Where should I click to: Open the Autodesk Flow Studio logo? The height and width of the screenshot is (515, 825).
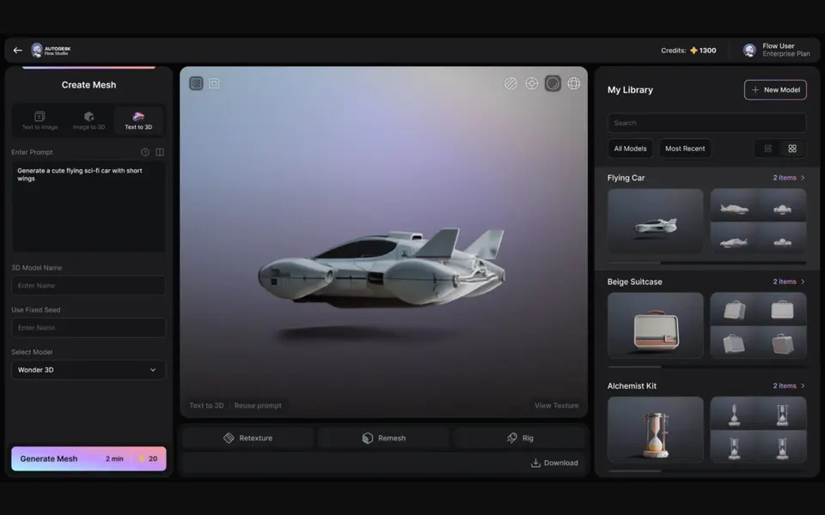click(51, 51)
